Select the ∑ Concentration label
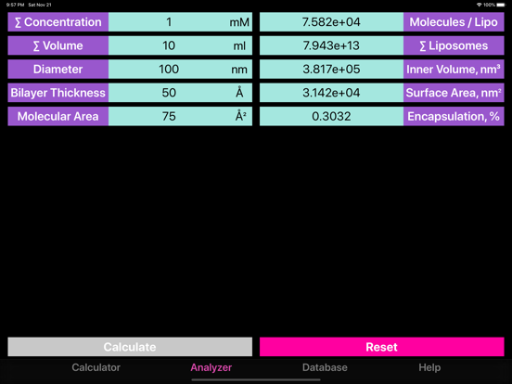The height and width of the screenshot is (384, 512). [58, 22]
